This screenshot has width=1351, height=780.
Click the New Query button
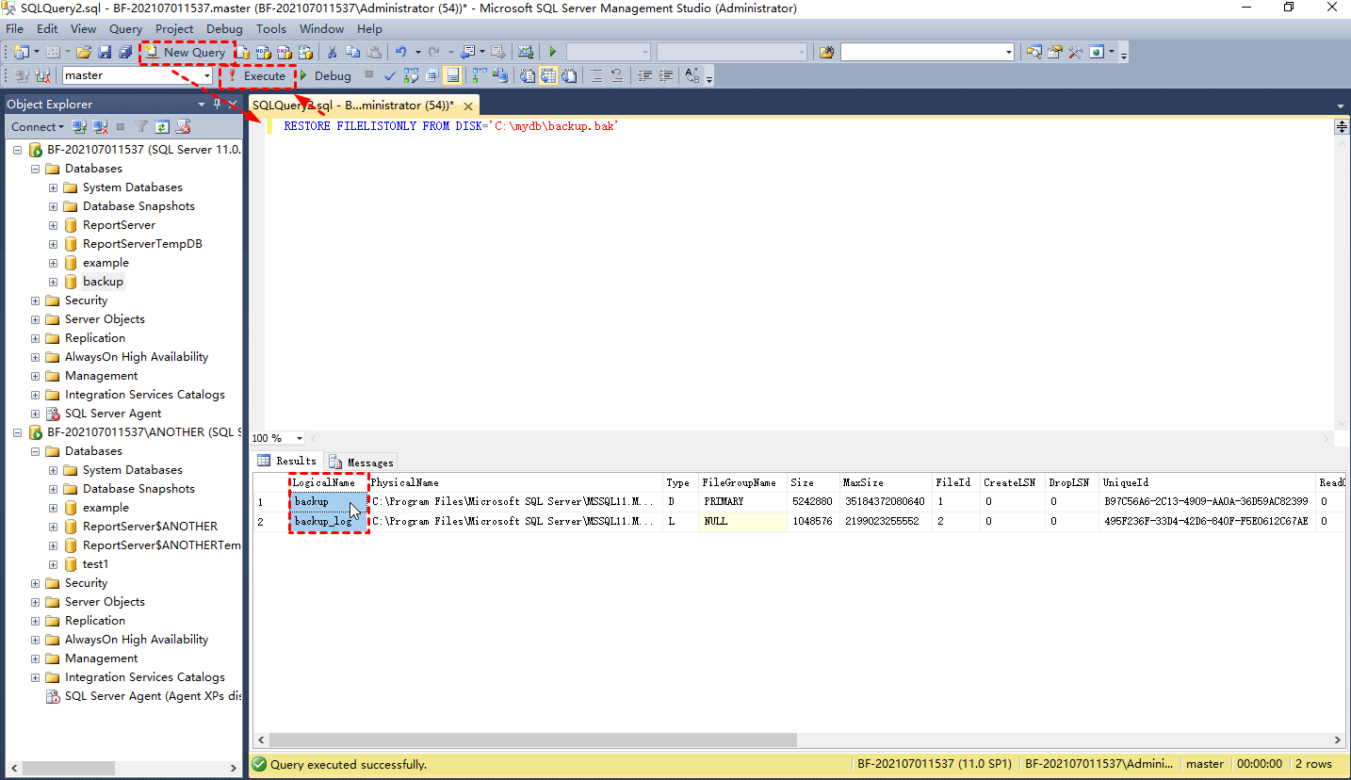coord(186,53)
